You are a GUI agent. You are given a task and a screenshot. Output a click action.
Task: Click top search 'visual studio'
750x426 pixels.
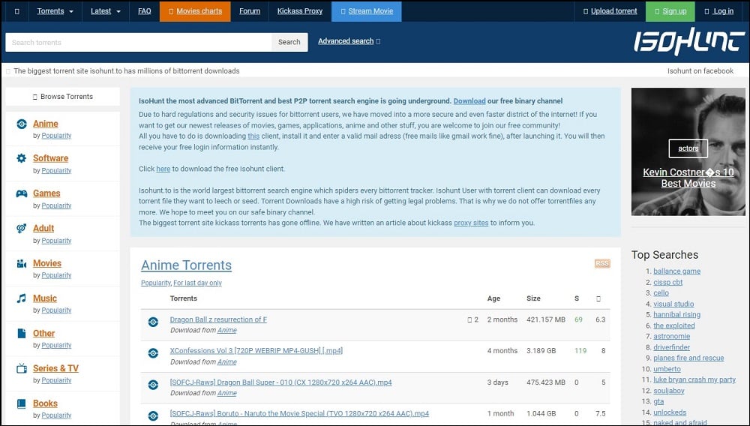pos(673,304)
